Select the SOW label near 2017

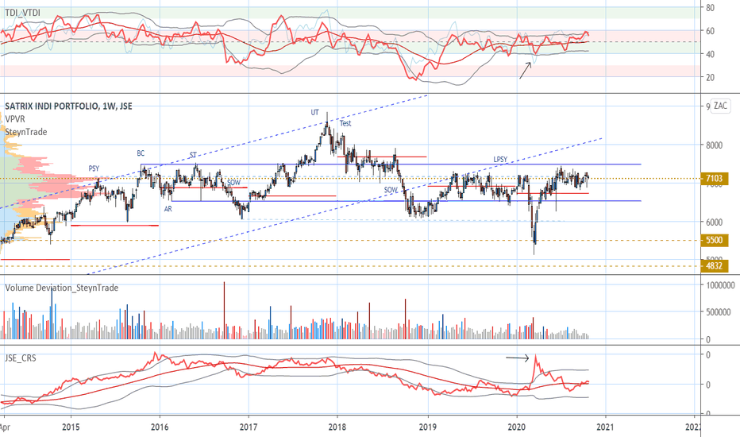pyautogui.click(x=233, y=183)
